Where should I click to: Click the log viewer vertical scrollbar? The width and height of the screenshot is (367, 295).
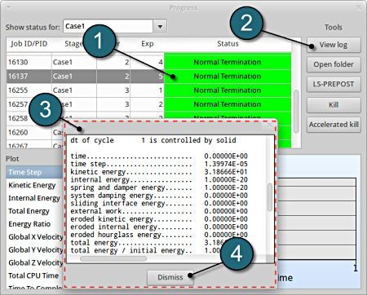point(270,197)
